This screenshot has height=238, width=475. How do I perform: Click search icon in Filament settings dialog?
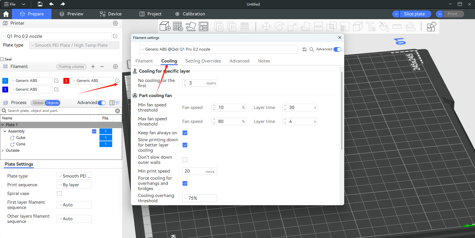[x=312, y=49]
